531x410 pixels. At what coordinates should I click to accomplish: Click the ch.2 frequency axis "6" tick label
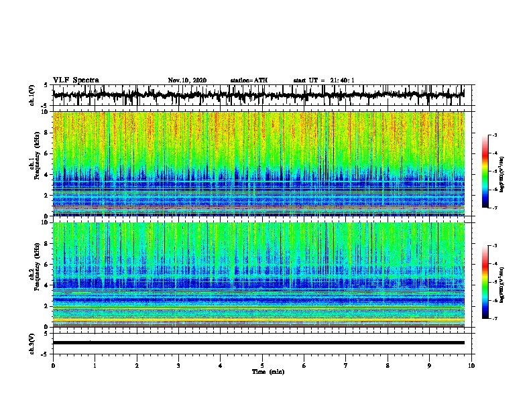click(x=46, y=265)
